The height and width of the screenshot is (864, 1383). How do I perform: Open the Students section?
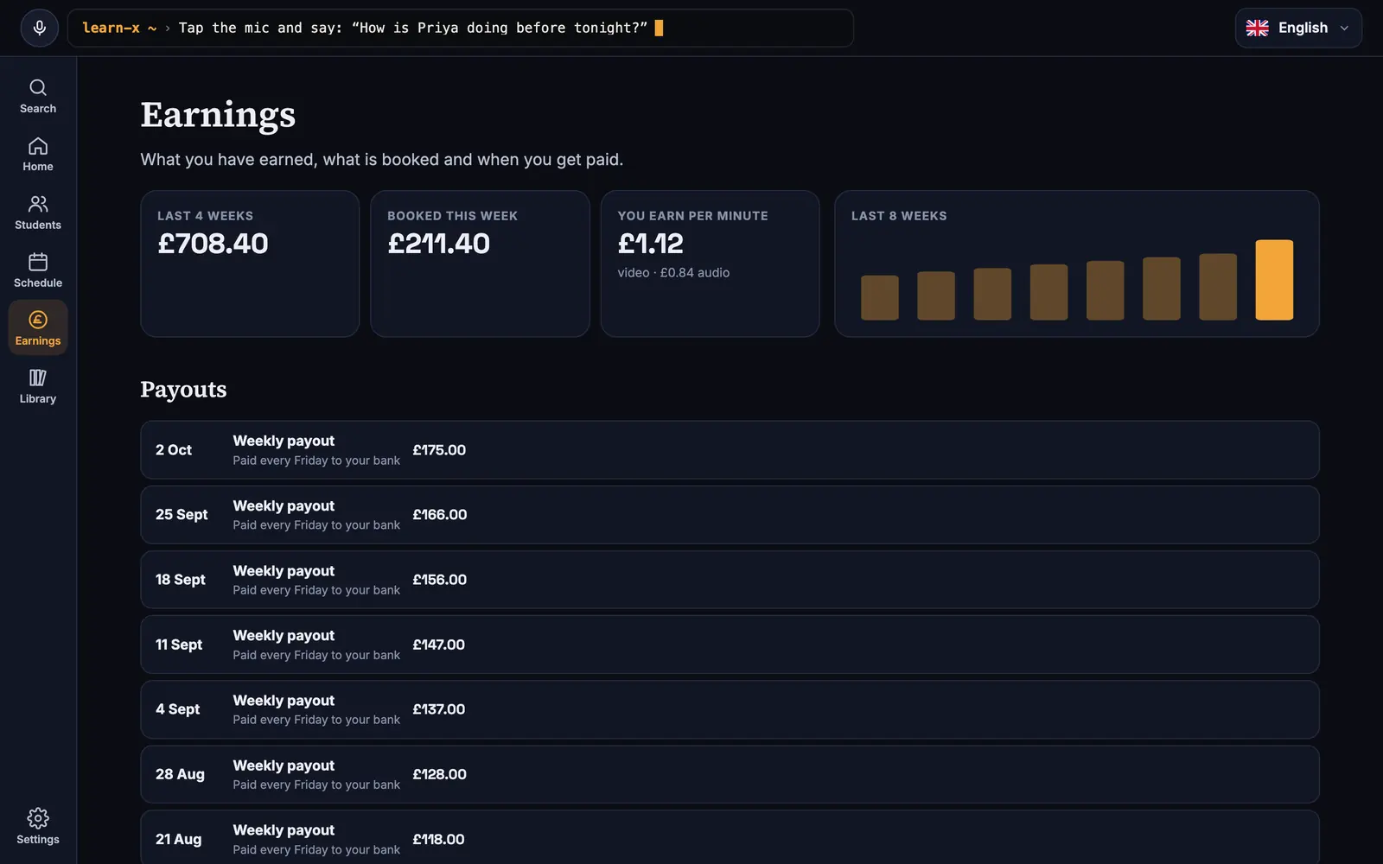coord(38,213)
